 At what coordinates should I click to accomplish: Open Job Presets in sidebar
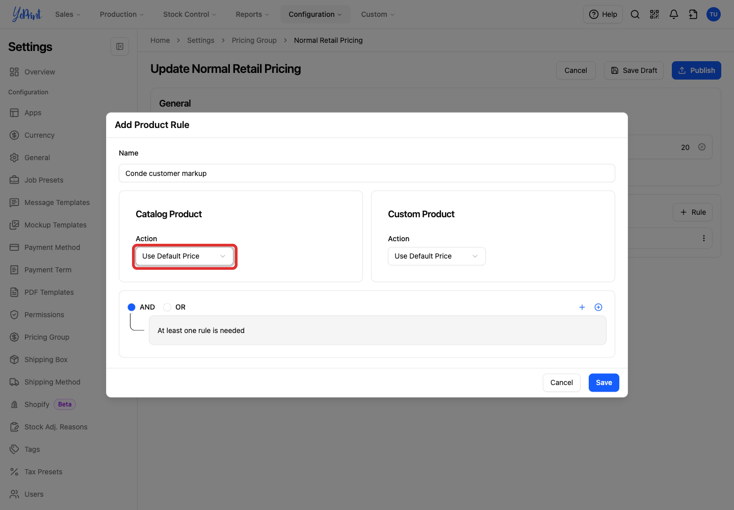[x=44, y=180]
